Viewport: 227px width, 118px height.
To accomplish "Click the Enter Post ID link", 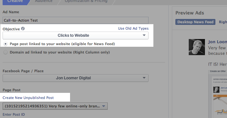I will coord(14,114).
